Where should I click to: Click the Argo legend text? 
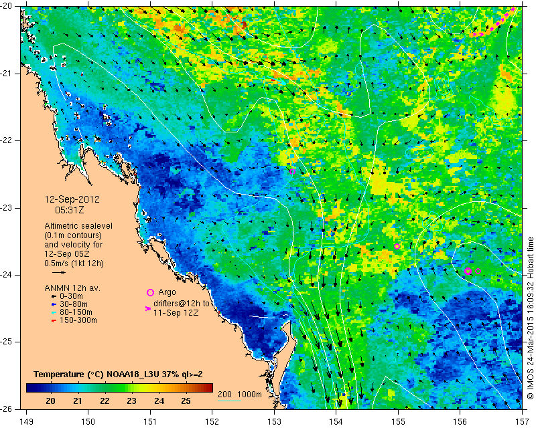pyautogui.click(x=167, y=292)
